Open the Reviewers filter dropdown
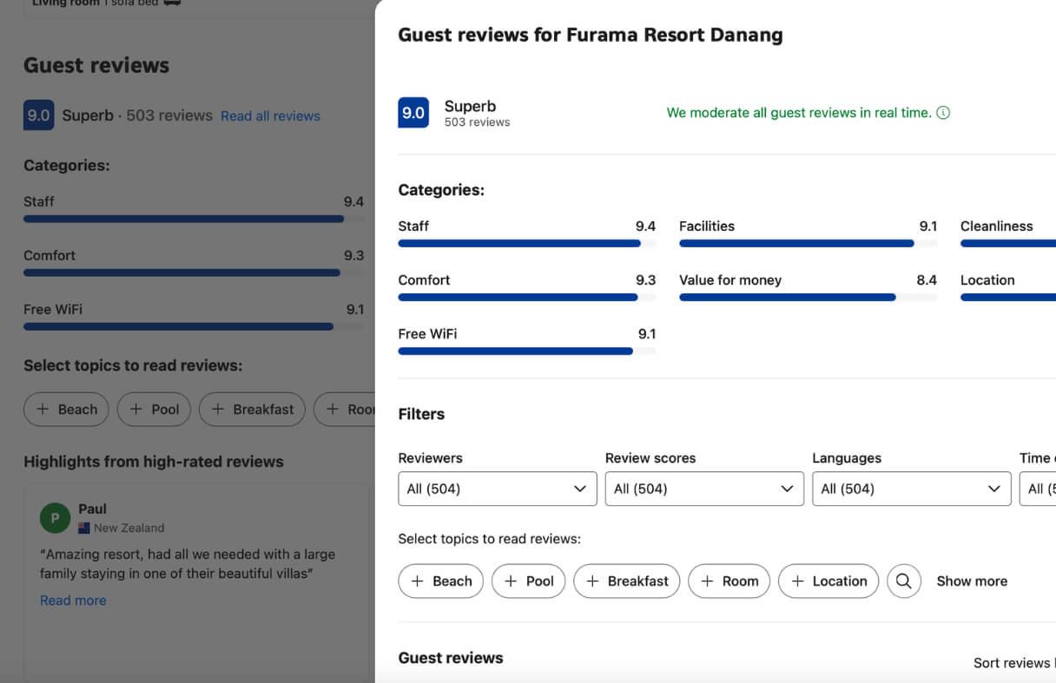This screenshot has width=1056, height=683. click(x=497, y=489)
